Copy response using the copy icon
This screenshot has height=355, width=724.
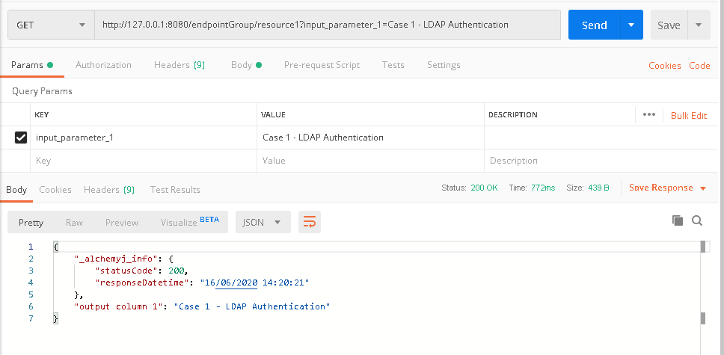pos(678,220)
